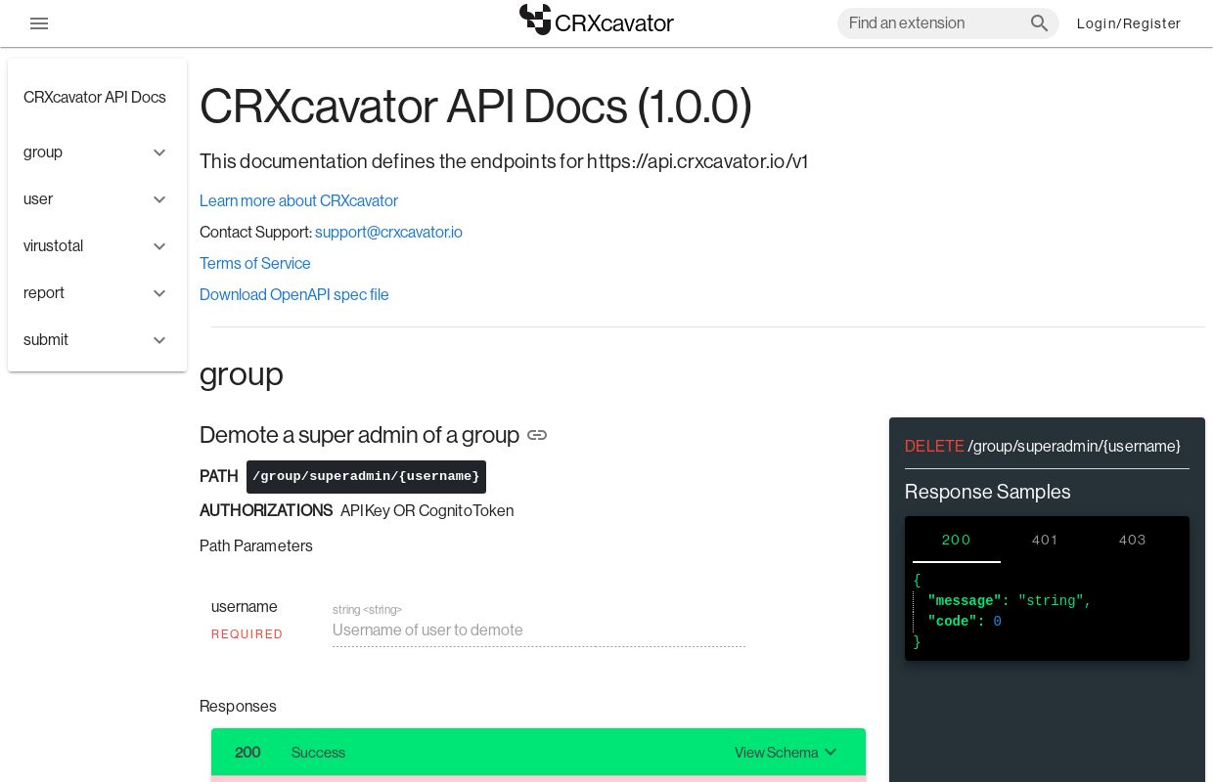Open the submit sidebar item
The height and width of the screenshot is (782, 1213).
pos(97,340)
